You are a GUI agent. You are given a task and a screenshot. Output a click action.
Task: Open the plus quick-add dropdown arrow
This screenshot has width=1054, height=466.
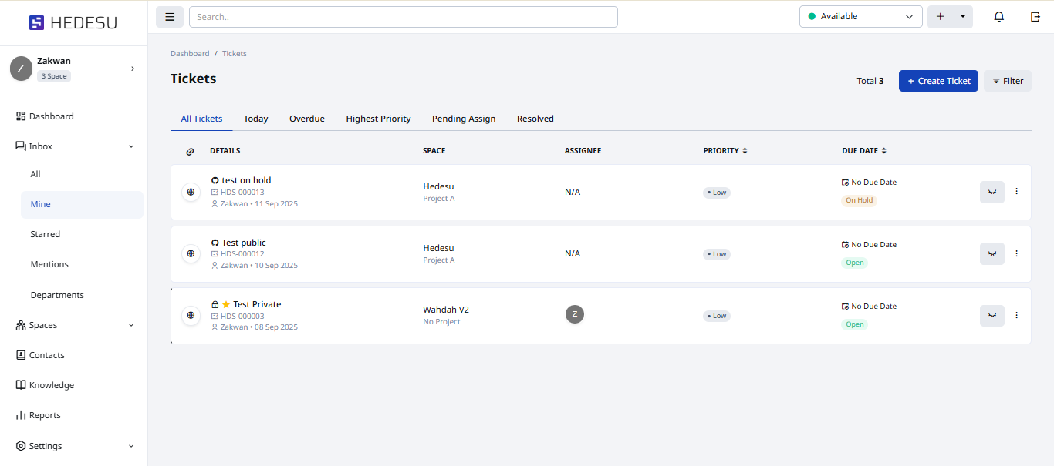(x=962, y=17)
